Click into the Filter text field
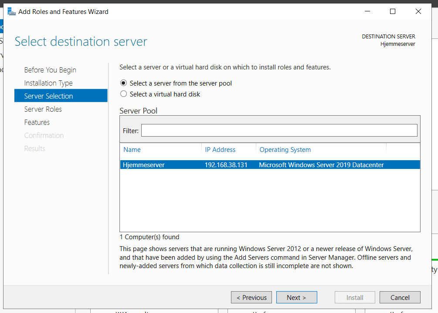 [279, 131]
